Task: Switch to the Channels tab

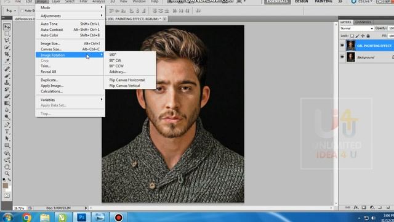Action: pyautogui.click(x=363, y=22)
